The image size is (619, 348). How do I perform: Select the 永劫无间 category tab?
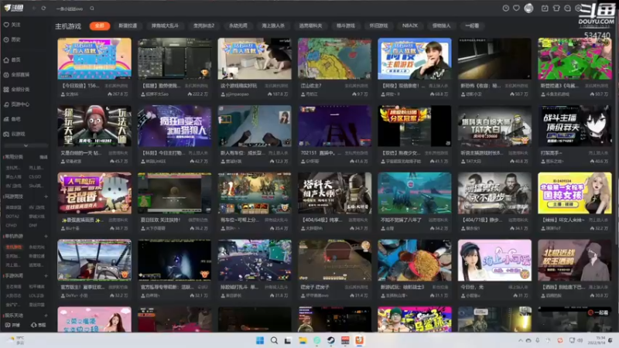[238, 26]
